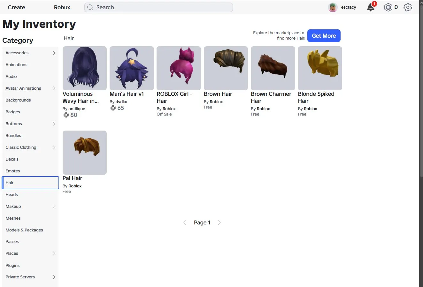The image size is (423, 287).
Task: Expand the Private Servers chevron
Action: point(54,277)
